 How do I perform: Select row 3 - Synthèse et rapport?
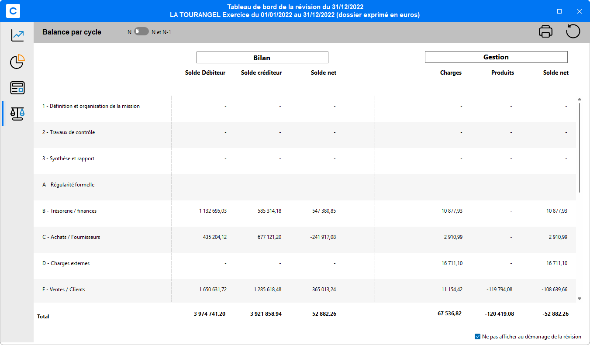tap(305, 161)
